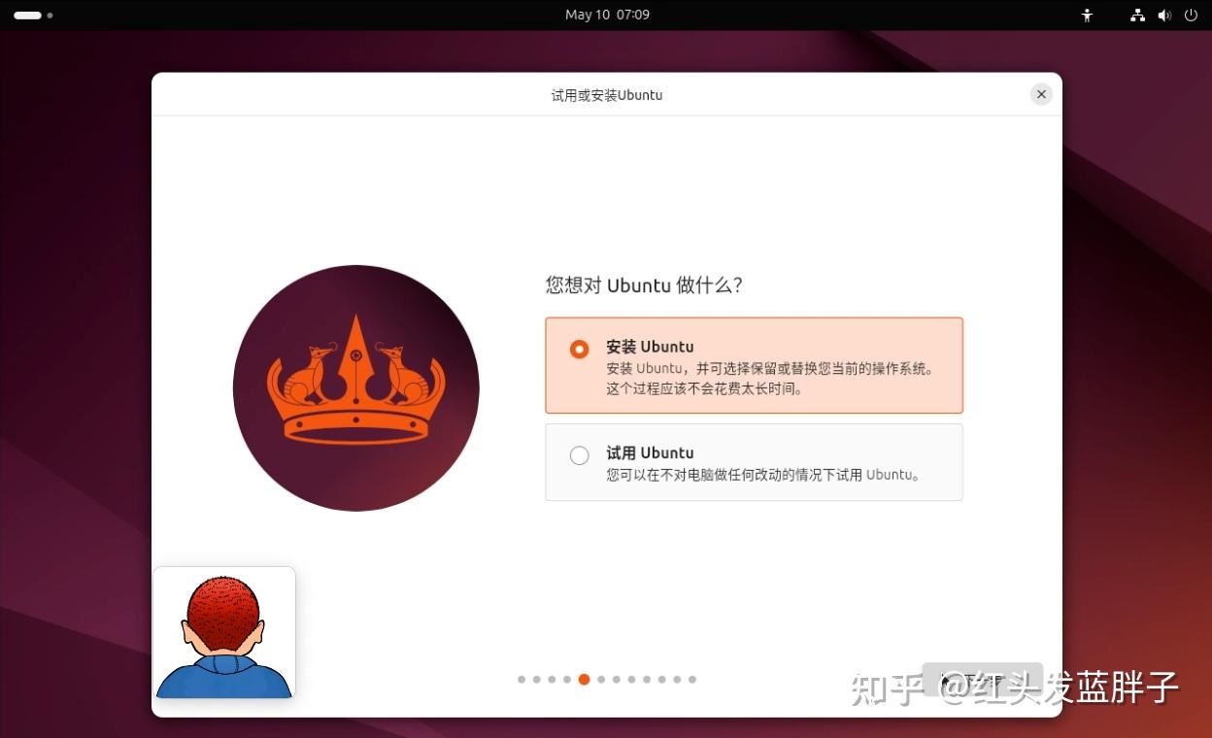Screen dimensions: 1212x738
Task: Click the 安装 Ubuntu option description text
Action: pyautogui.click(x=769, y=379)
